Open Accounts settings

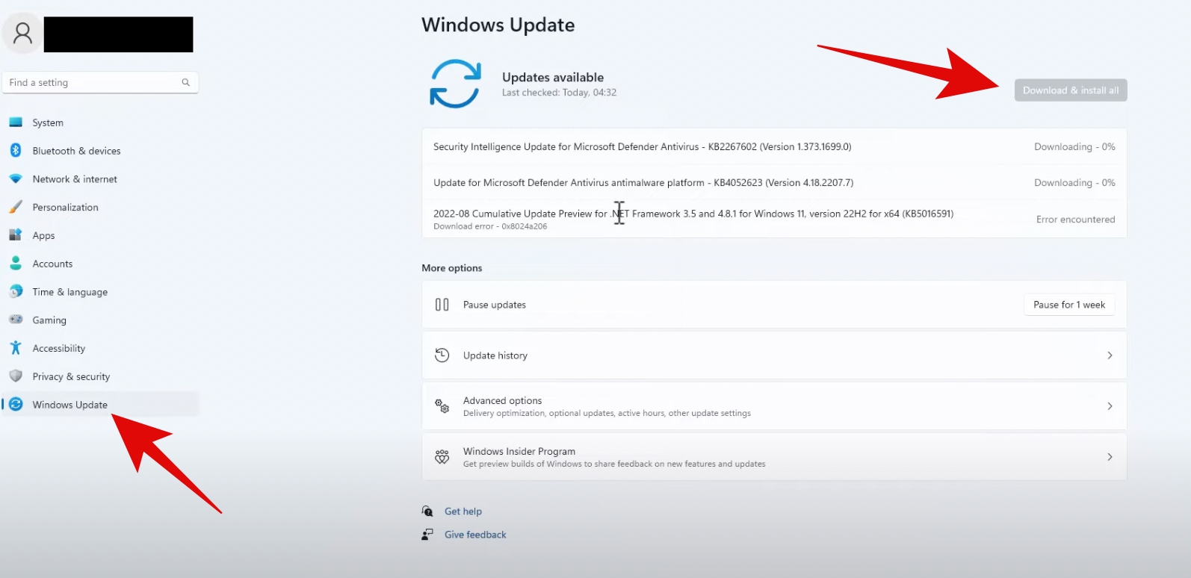[x=100, y=264]
